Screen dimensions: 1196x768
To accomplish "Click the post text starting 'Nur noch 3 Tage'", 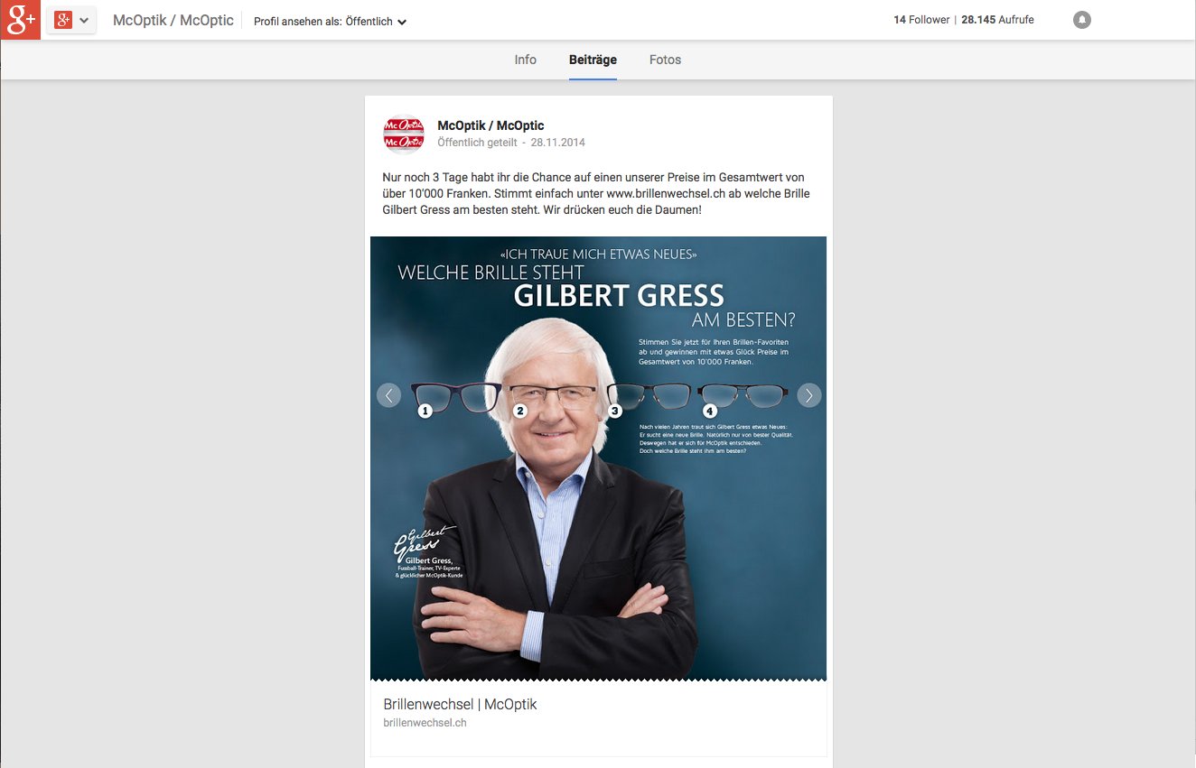I will click(596, 193).
